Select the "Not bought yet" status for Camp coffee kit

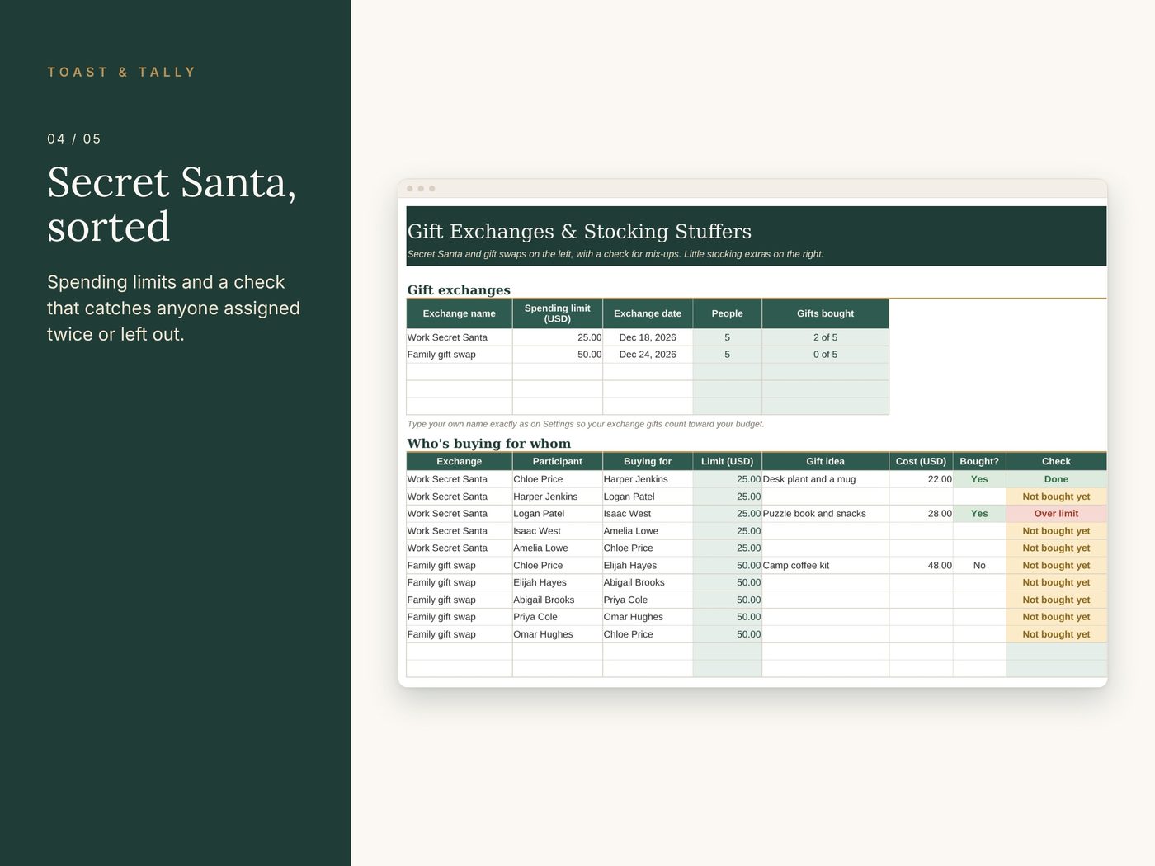pos(1056,566)
